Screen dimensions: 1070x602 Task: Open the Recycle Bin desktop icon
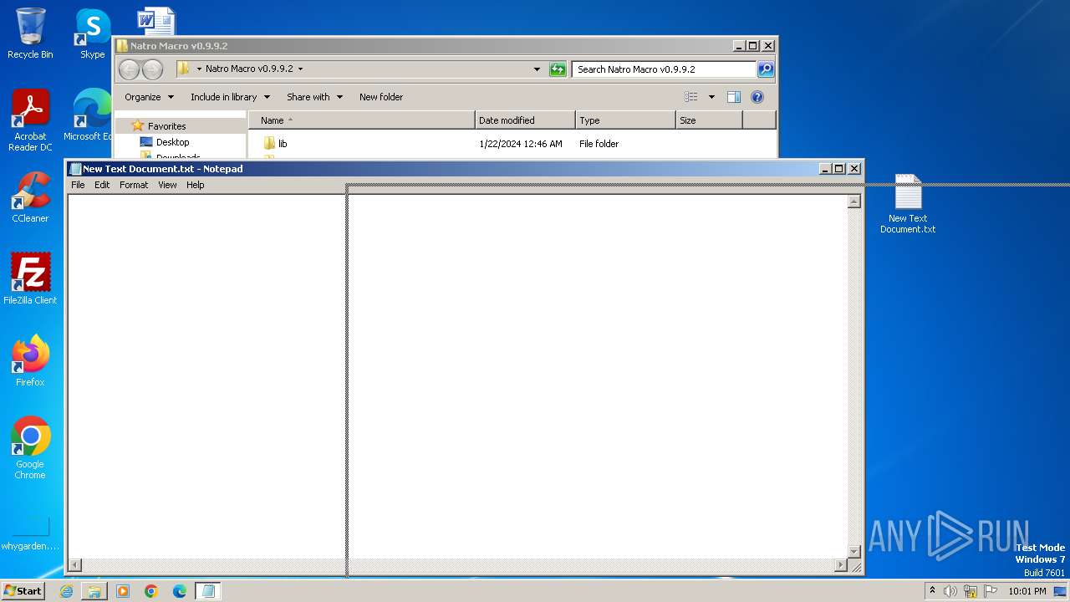(x=30, y=33)
